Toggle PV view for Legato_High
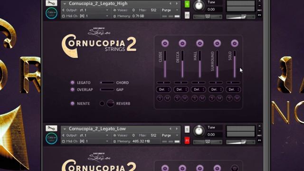The height and width of the screenshot is (171, 304). [260, 15]
